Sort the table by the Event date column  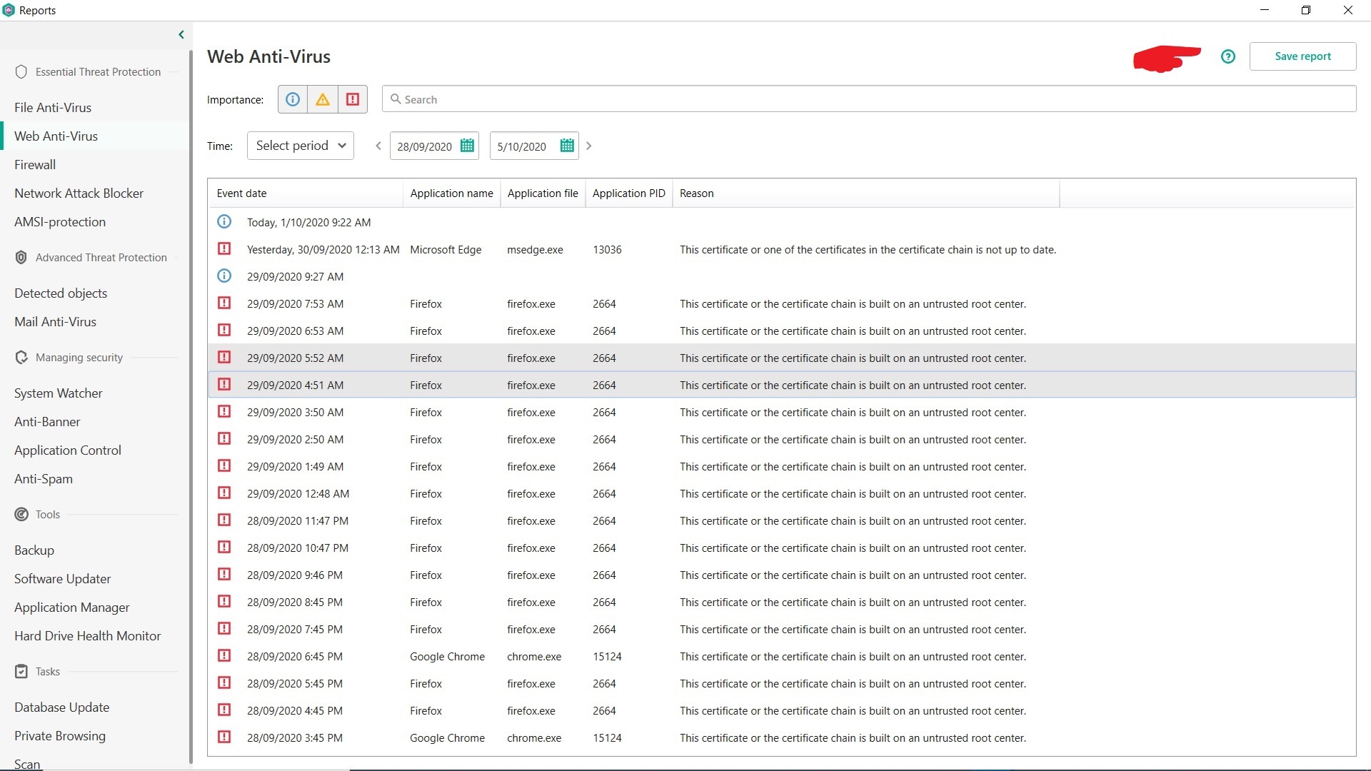click(241, 193)
